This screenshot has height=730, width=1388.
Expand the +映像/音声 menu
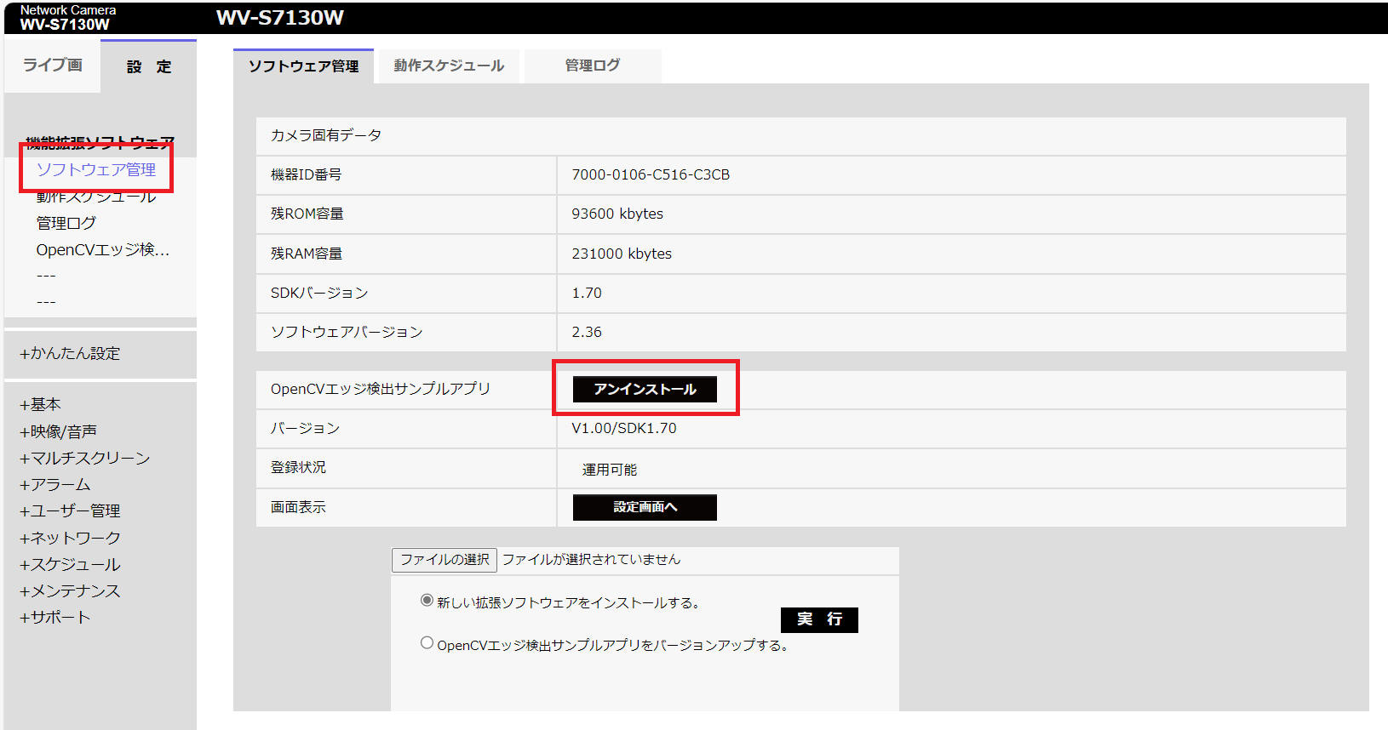pyautogui.click(x=58, y=431)
